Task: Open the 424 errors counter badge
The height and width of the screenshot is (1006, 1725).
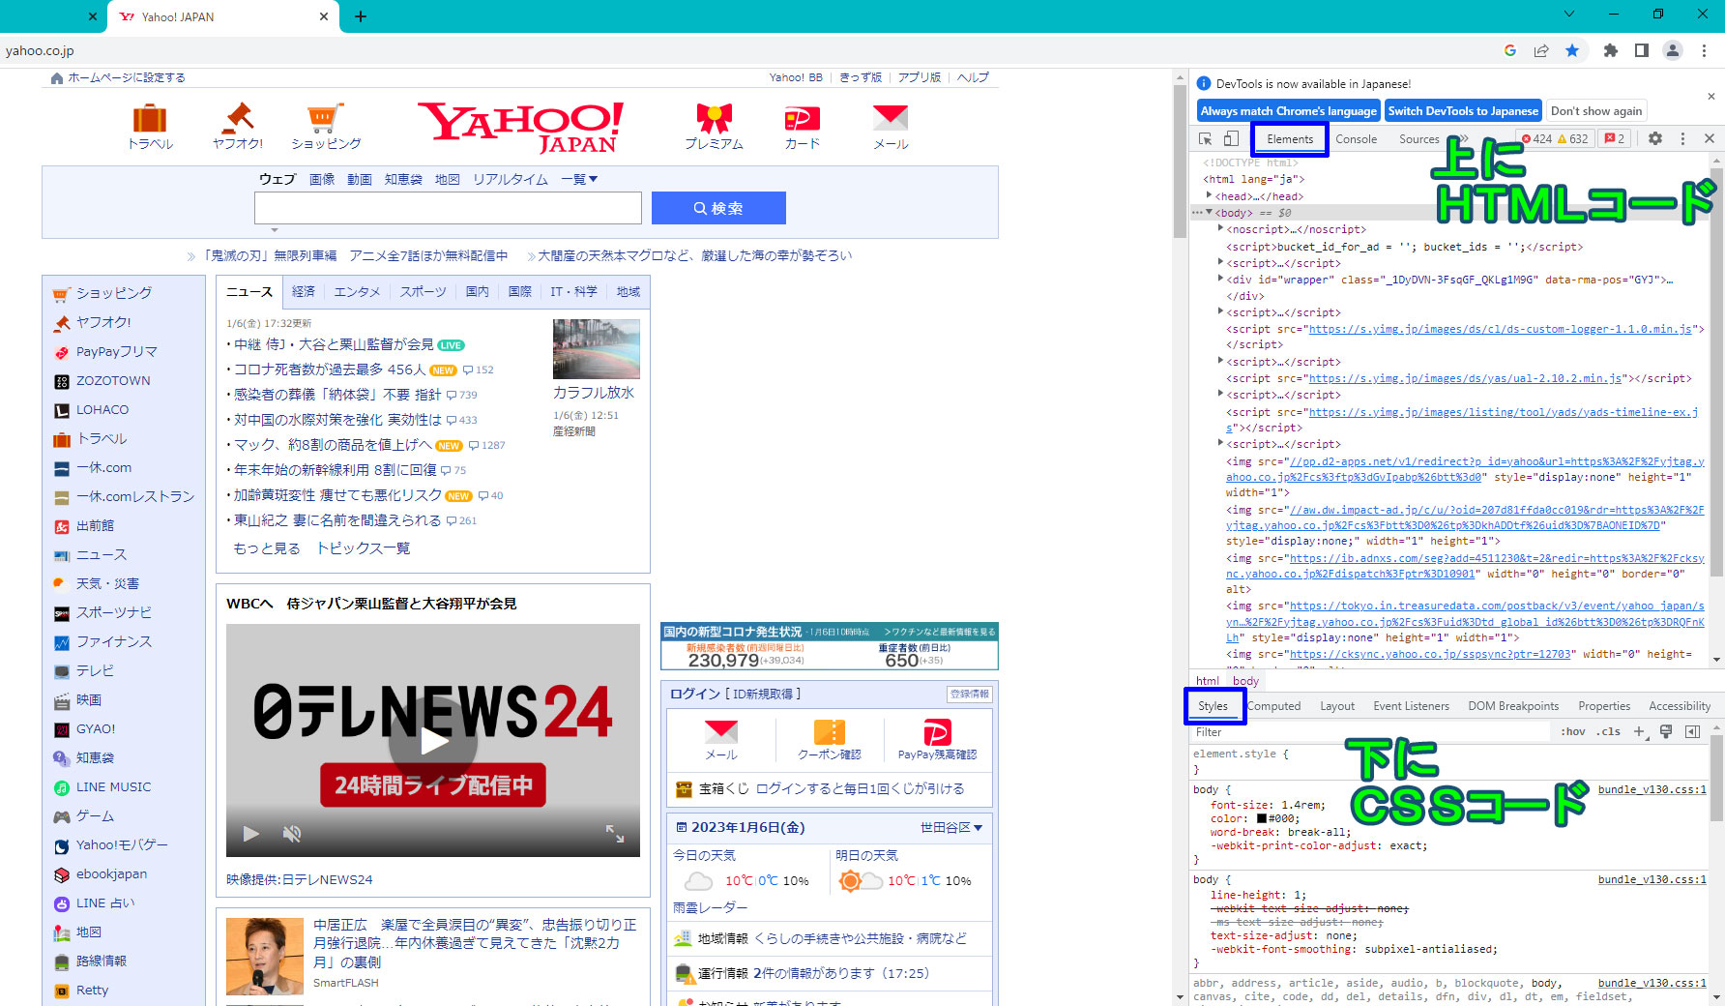Action: [x=1536, y=139]
